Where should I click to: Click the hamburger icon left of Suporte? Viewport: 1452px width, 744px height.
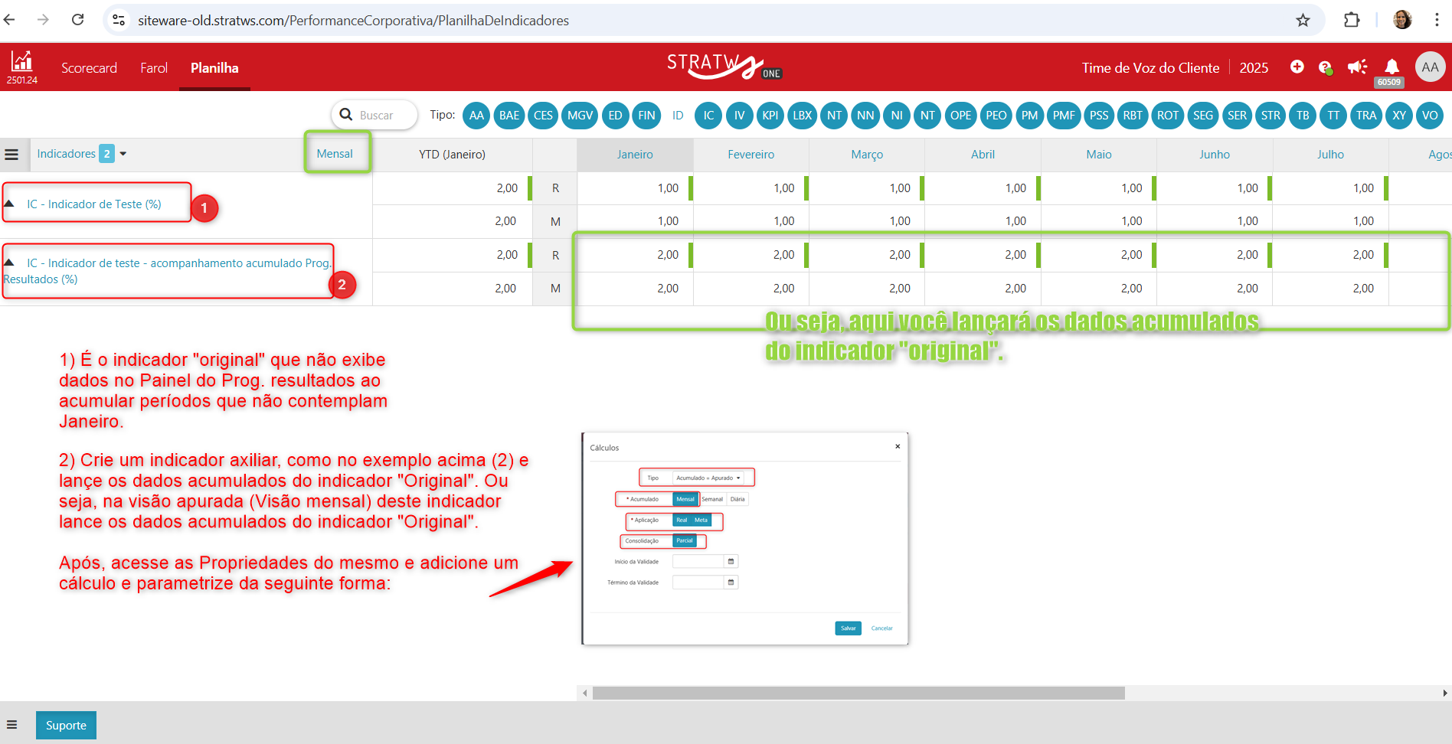point(11,725)
